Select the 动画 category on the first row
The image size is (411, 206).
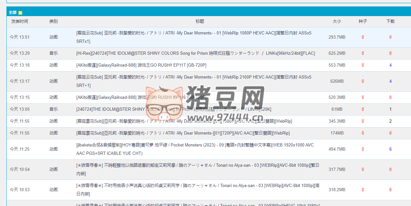pos(53,37)
